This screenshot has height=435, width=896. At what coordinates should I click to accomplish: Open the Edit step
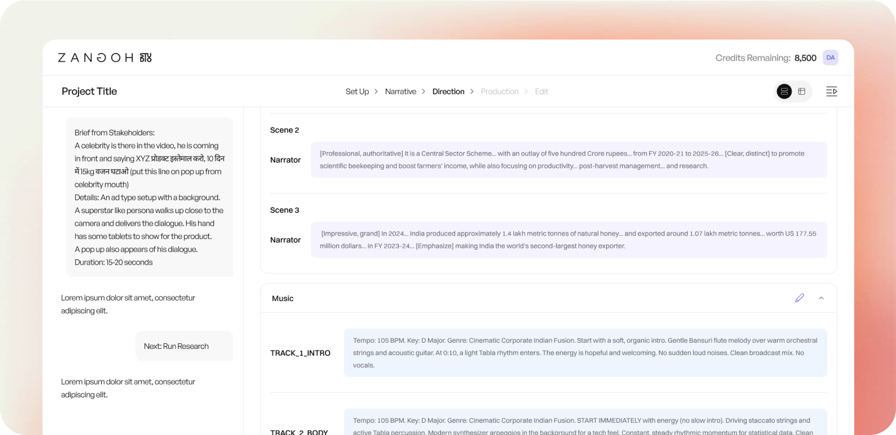click(x=541, y=92)
